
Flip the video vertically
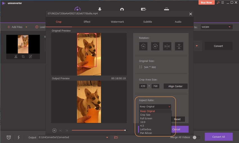point(179,46)
